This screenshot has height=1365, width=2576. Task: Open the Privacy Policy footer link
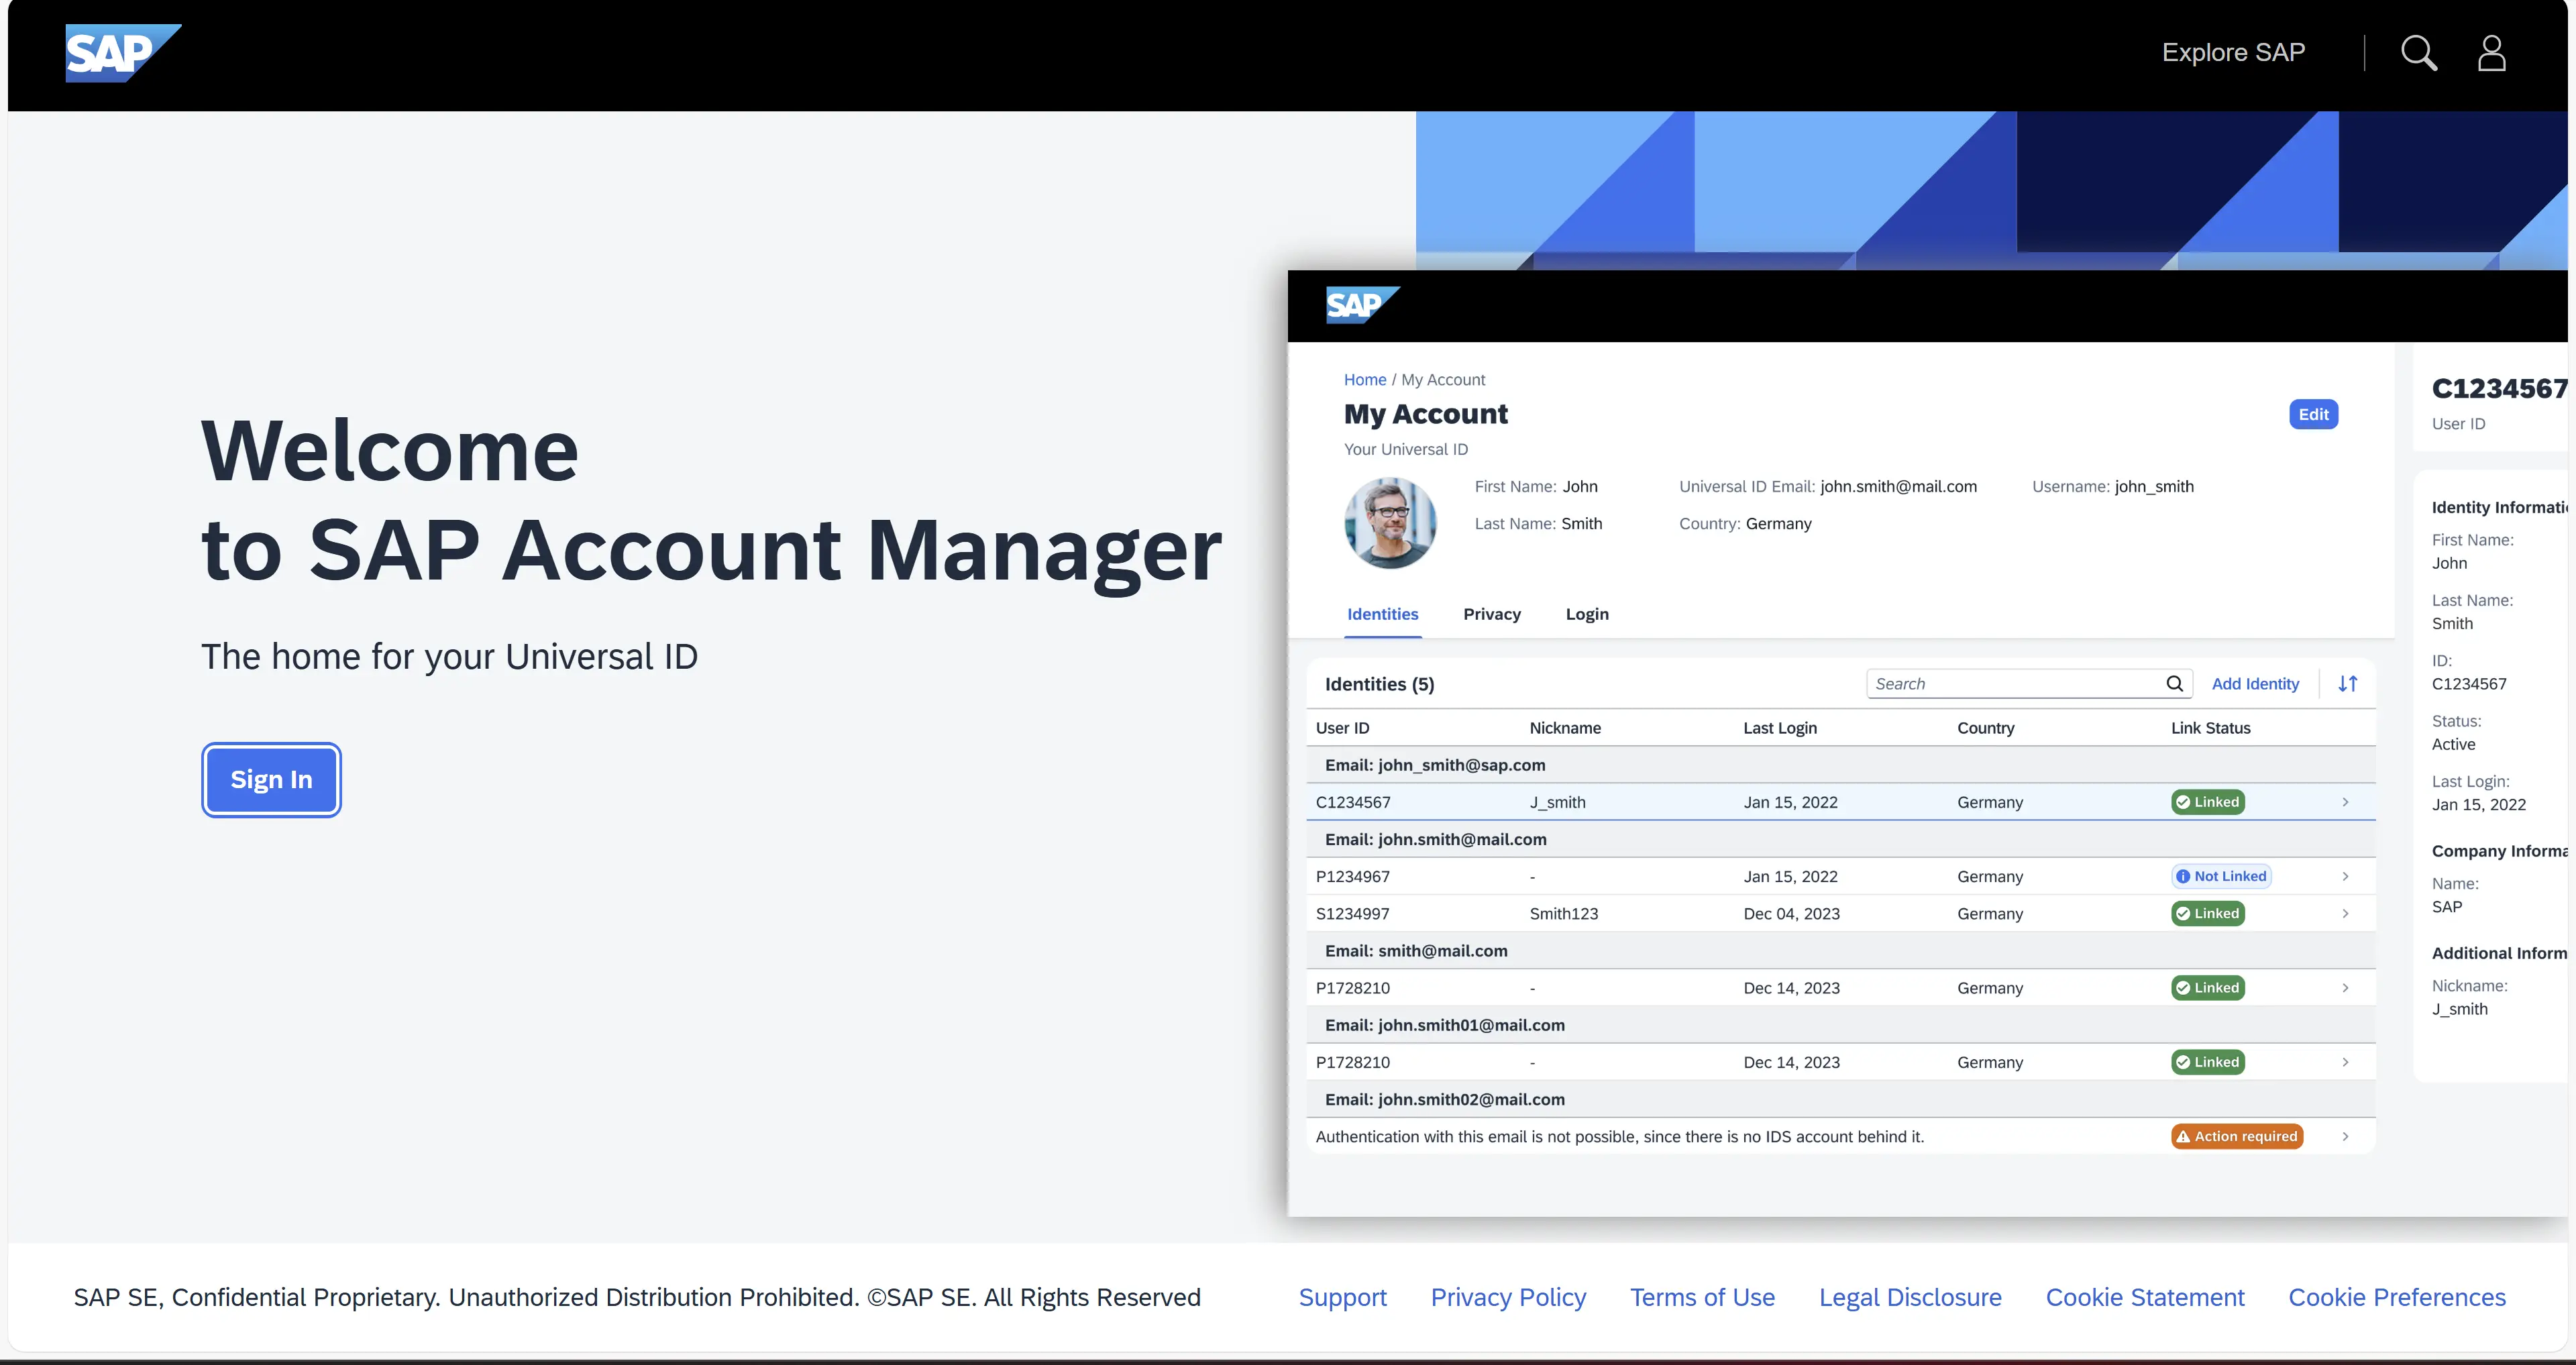(x=1508, y=1297)
